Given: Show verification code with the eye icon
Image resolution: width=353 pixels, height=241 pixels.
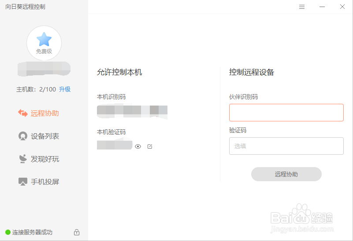Looking at the screenshot, I should (138, 146).
